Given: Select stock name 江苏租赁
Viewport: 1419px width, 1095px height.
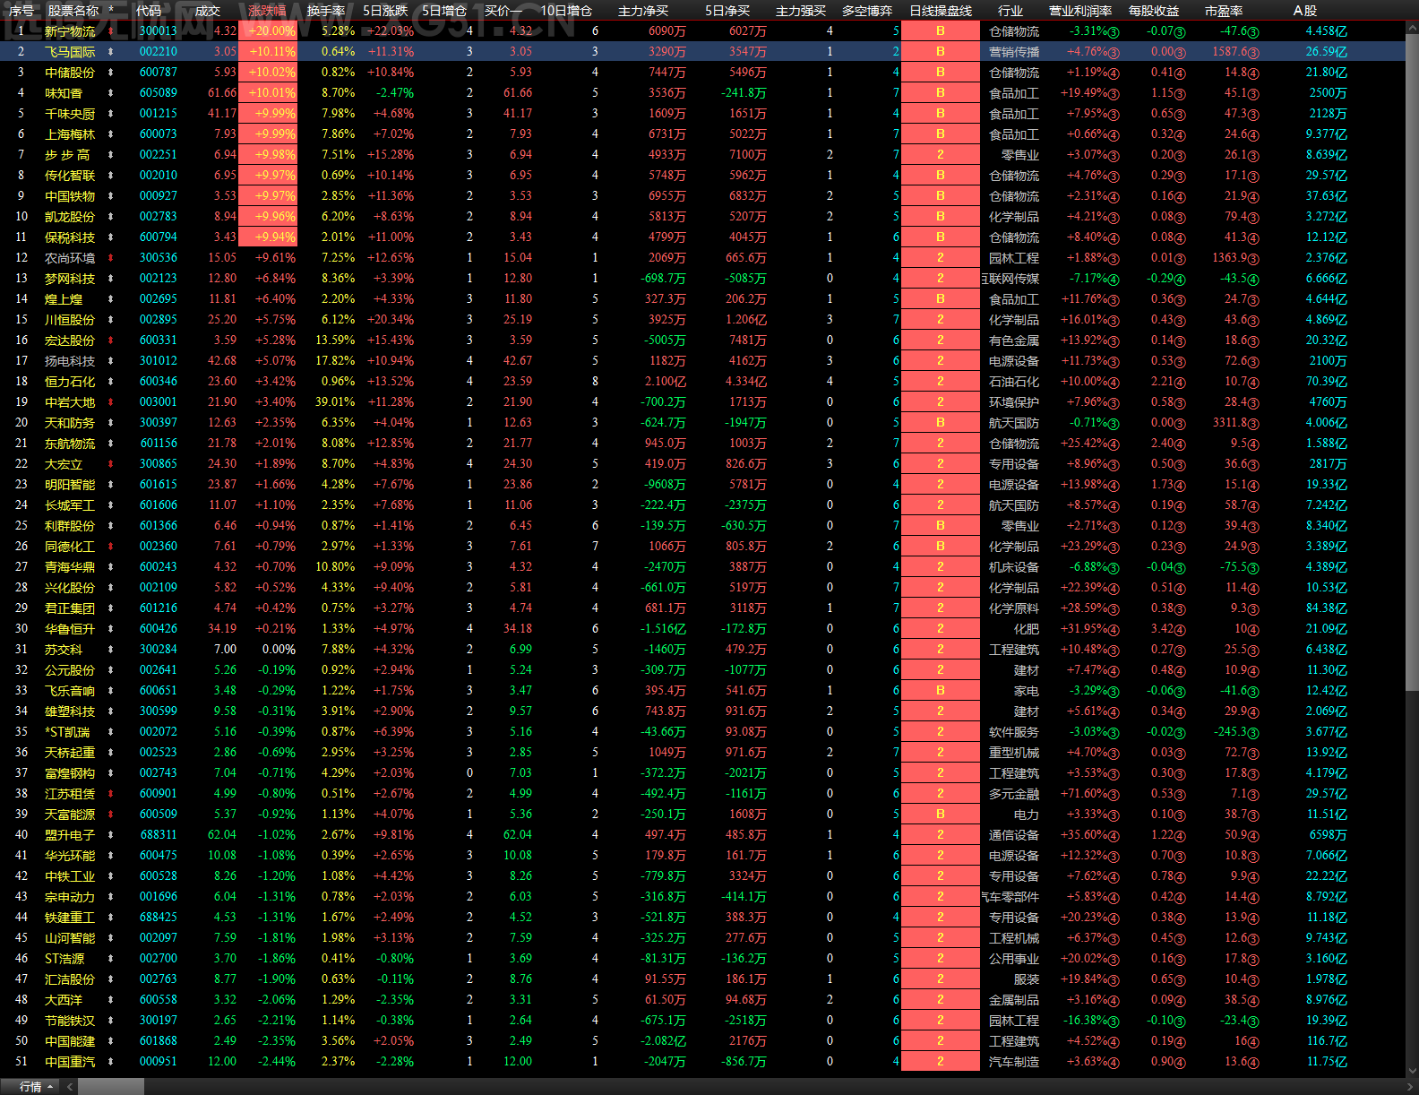Looking at the screenshot, I should 70,794.
